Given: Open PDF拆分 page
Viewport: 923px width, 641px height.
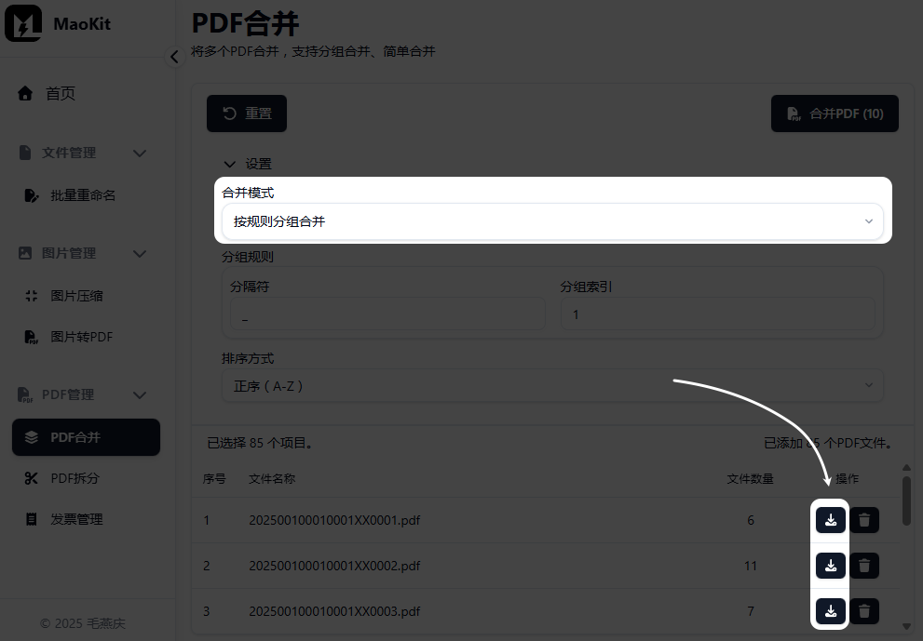Looking at the screenshot, I should coord(75,478).
